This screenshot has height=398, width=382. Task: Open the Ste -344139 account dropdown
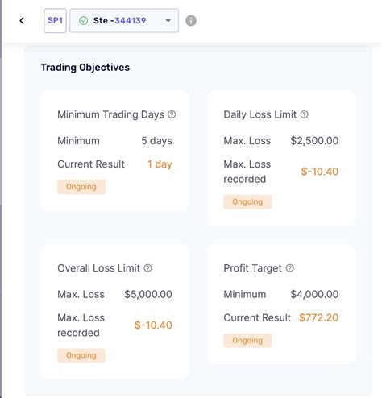124,21
